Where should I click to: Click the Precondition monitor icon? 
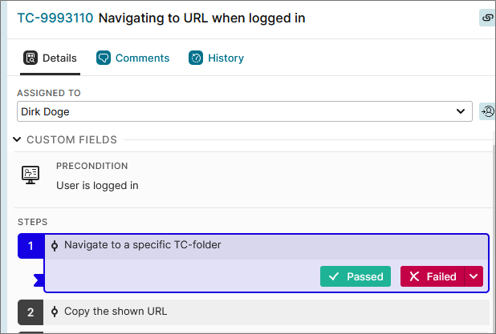pyautogui.click(x=30, y=175)
